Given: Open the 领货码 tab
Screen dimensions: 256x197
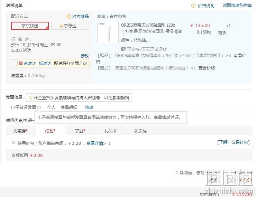Looking at the screenshot, I should pos(140,131).
